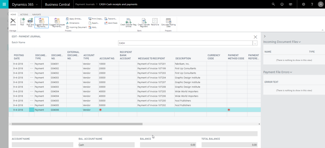
Task: Click Print Check in the ribbon
Action: pyautogui.click(x=95, y=19)
